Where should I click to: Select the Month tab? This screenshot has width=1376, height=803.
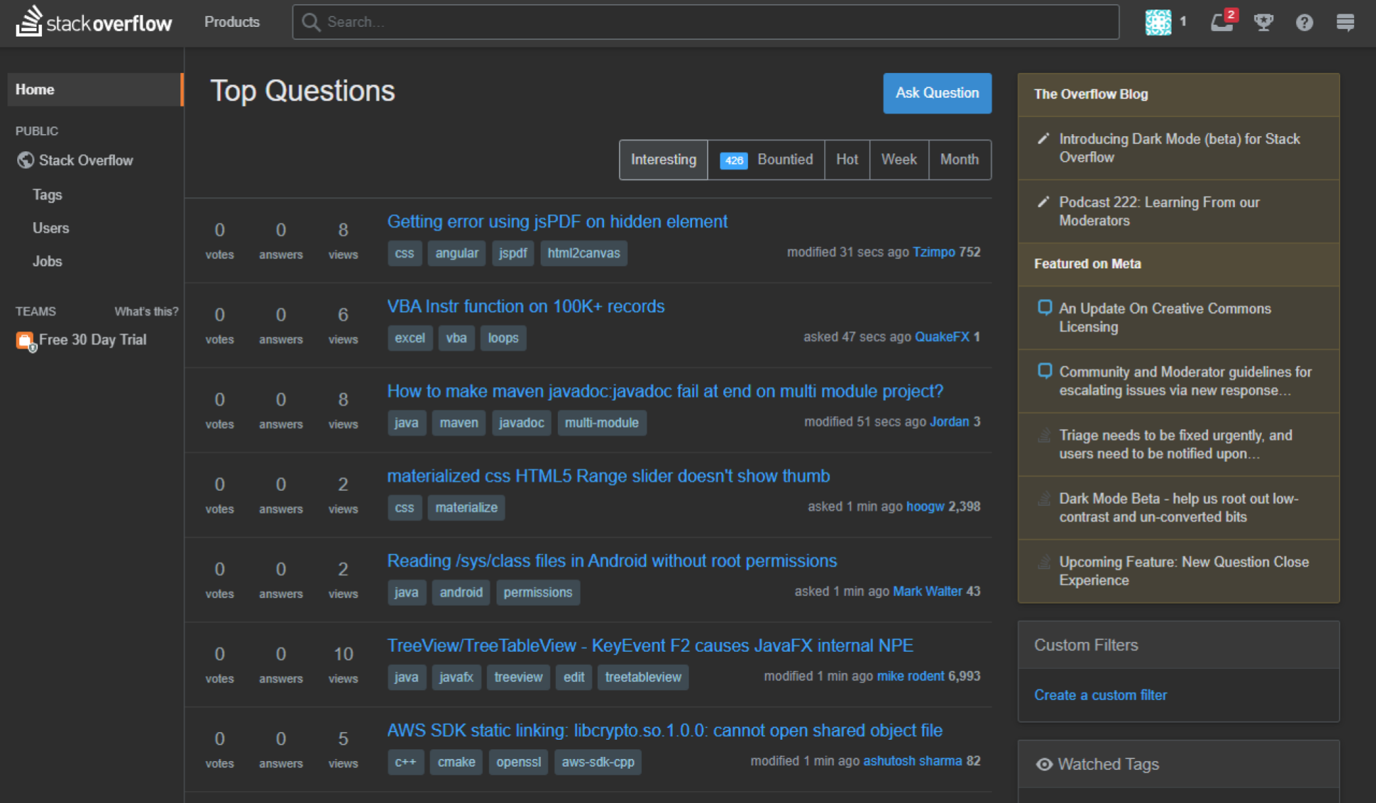coord(960,159)
